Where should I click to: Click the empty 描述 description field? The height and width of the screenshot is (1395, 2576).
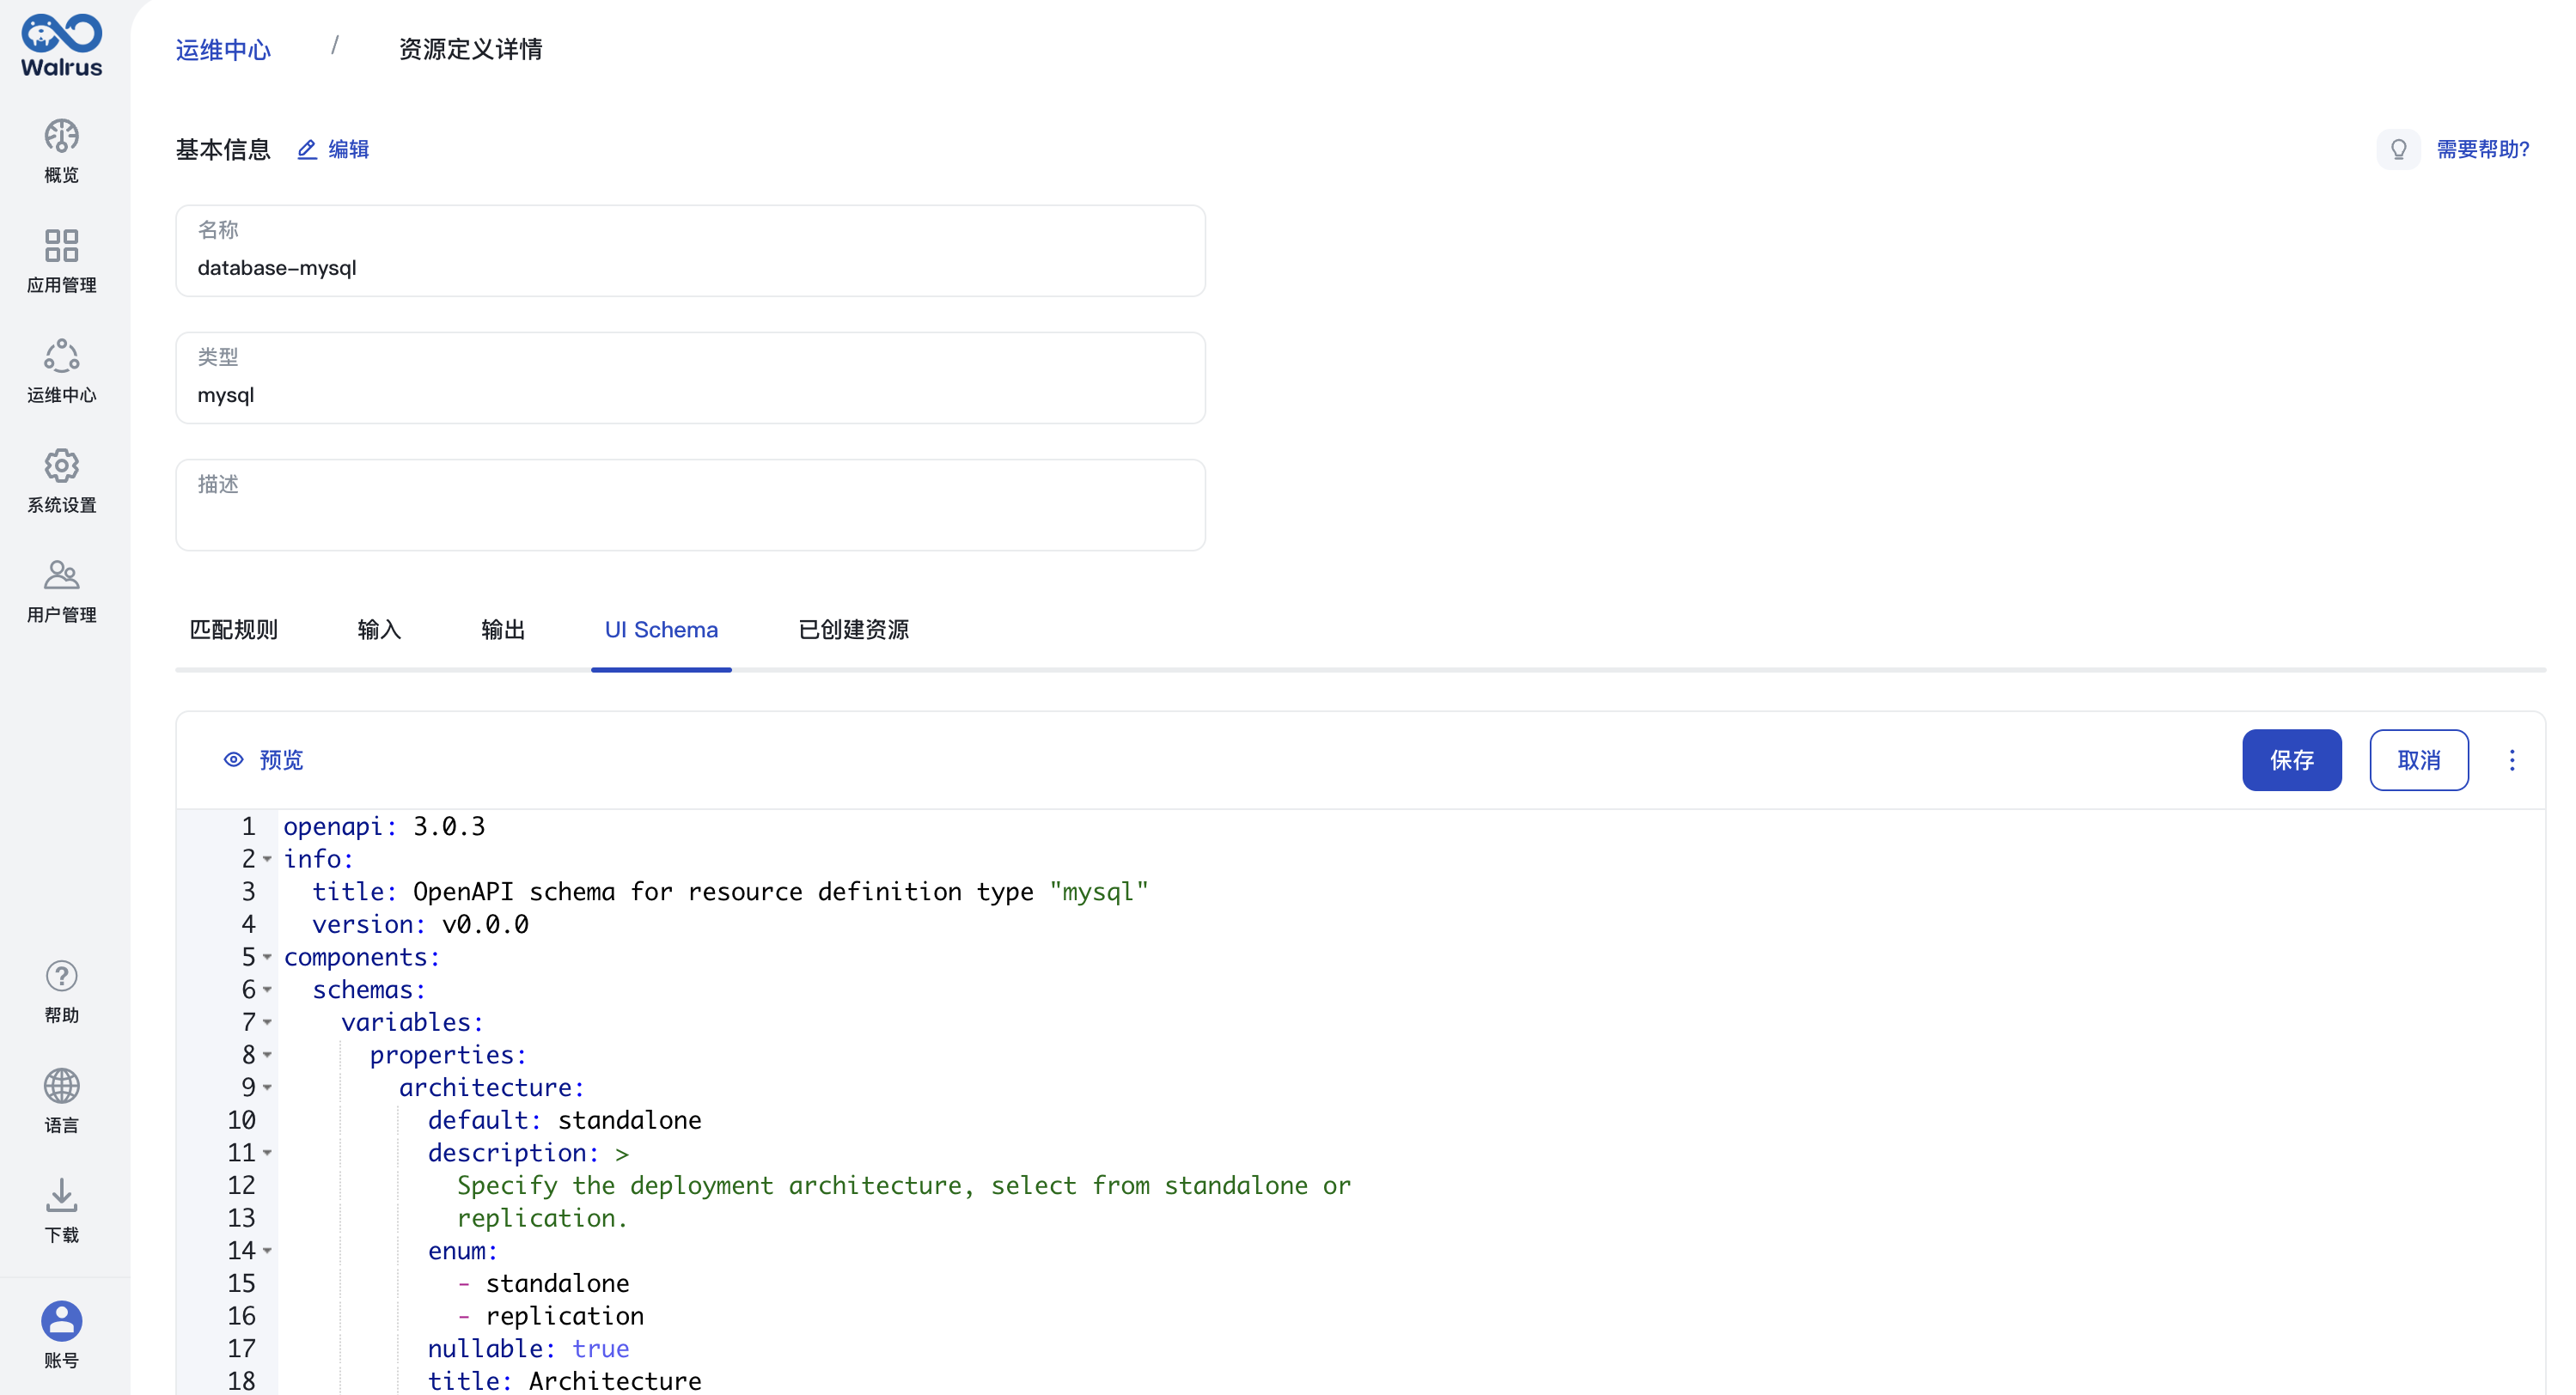pyautogui.click(x=690, y=505)
